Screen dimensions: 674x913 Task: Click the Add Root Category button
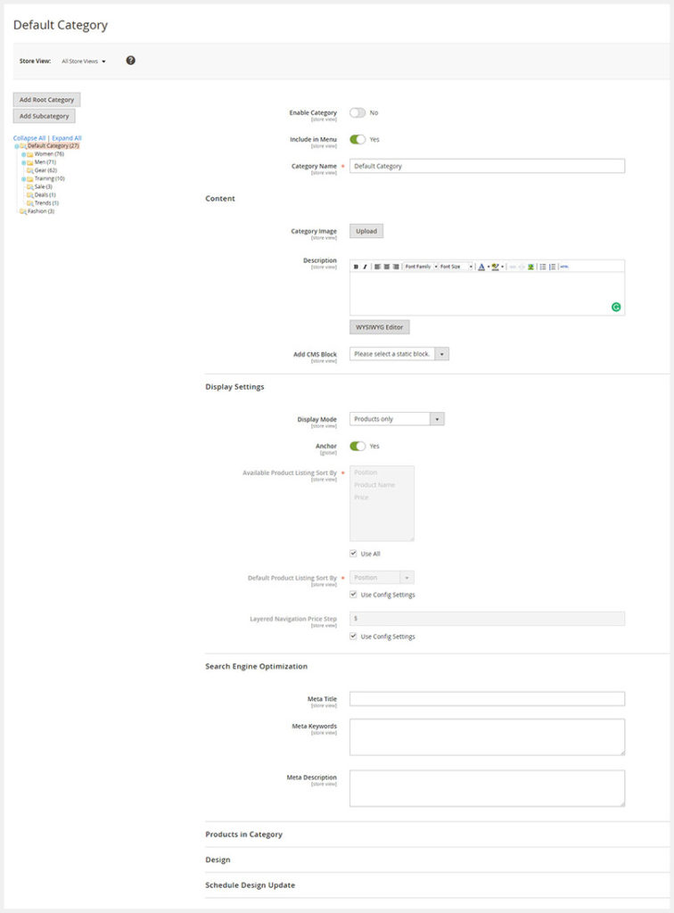(x=46, y=100)
